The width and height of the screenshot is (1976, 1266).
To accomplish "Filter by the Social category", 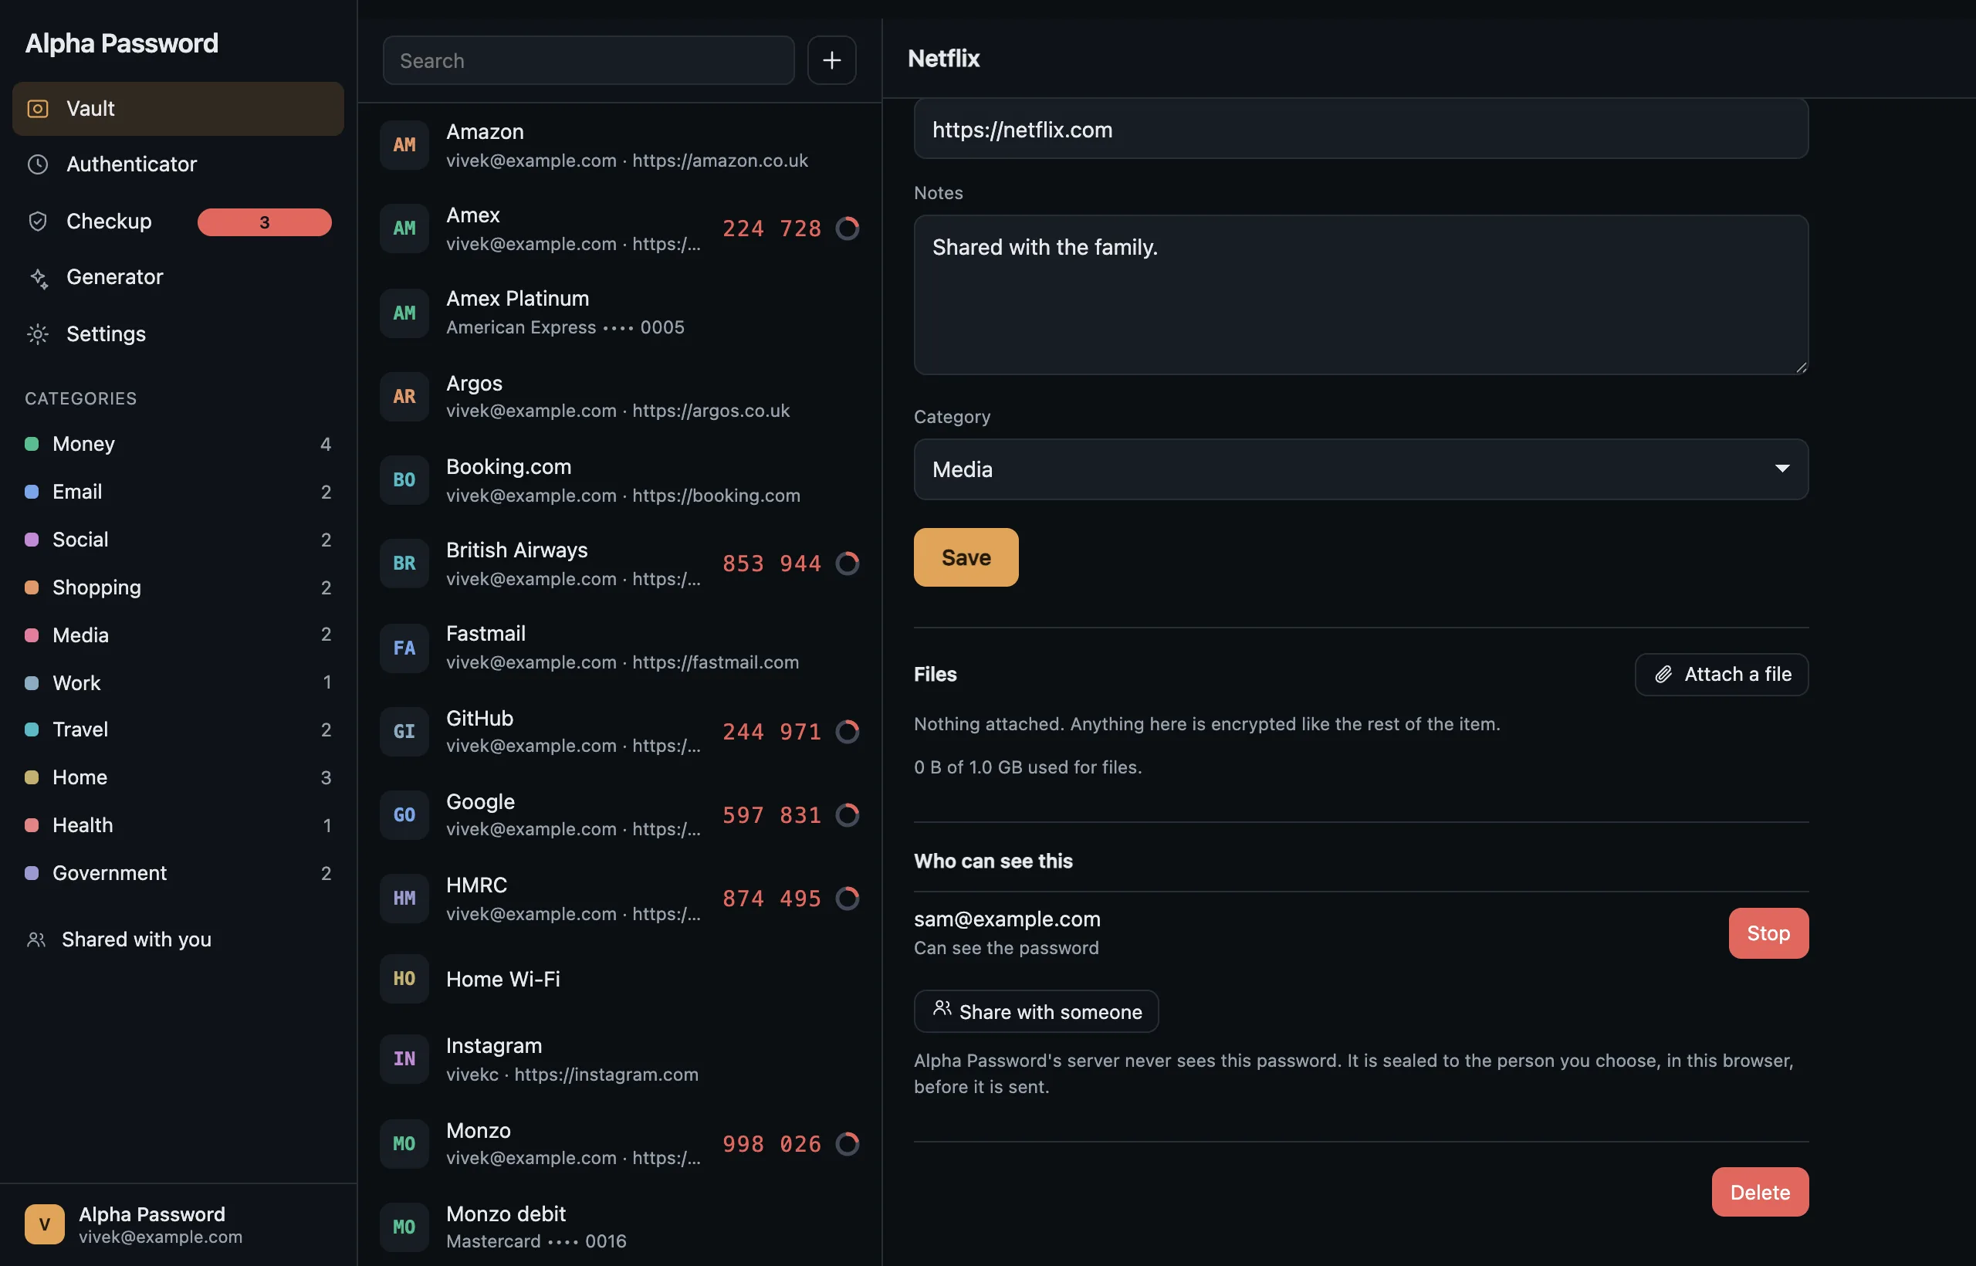I will point(178,540).
